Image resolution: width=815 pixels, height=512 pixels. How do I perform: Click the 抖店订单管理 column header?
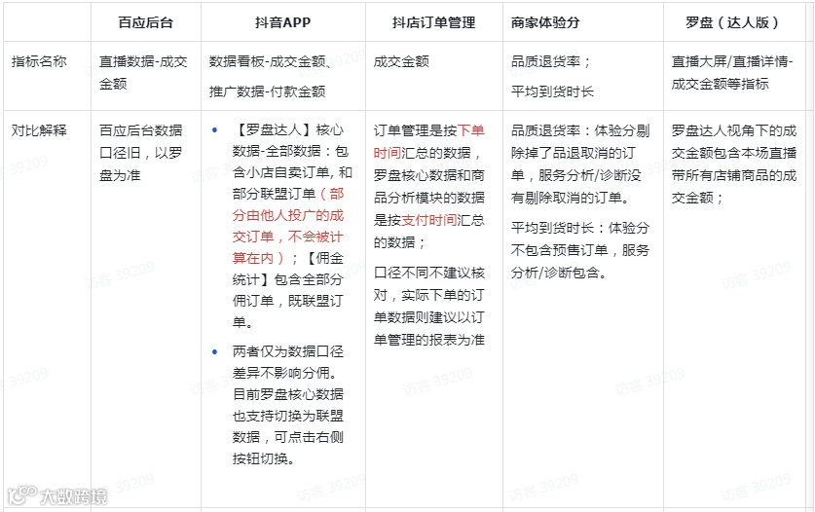[x=434, y=22]
